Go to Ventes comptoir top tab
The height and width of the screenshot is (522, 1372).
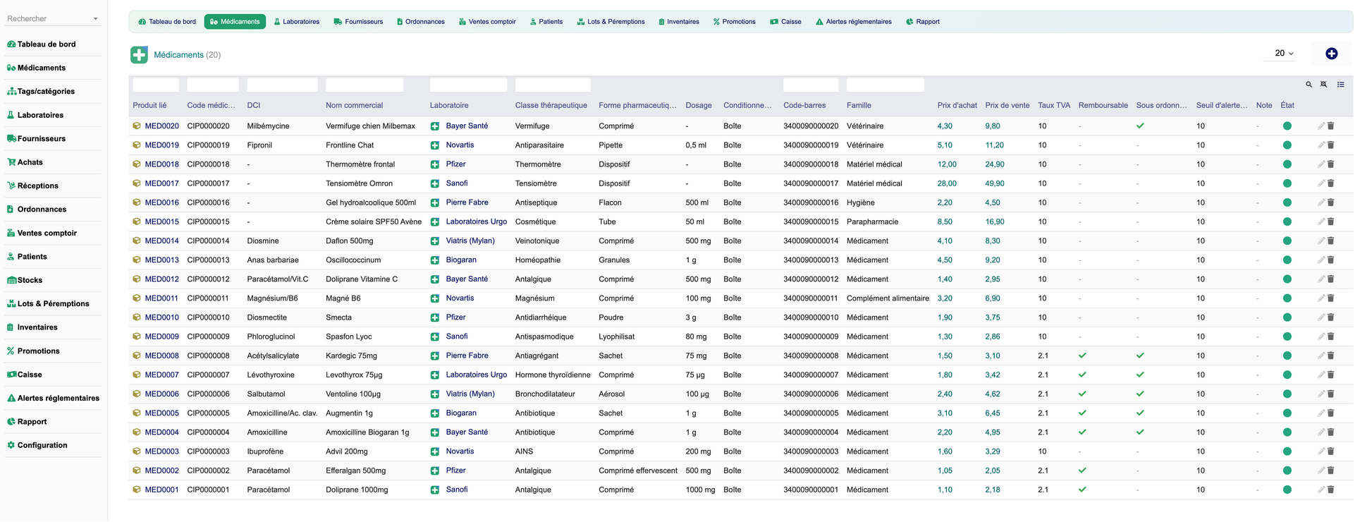(x=487, y=22)
